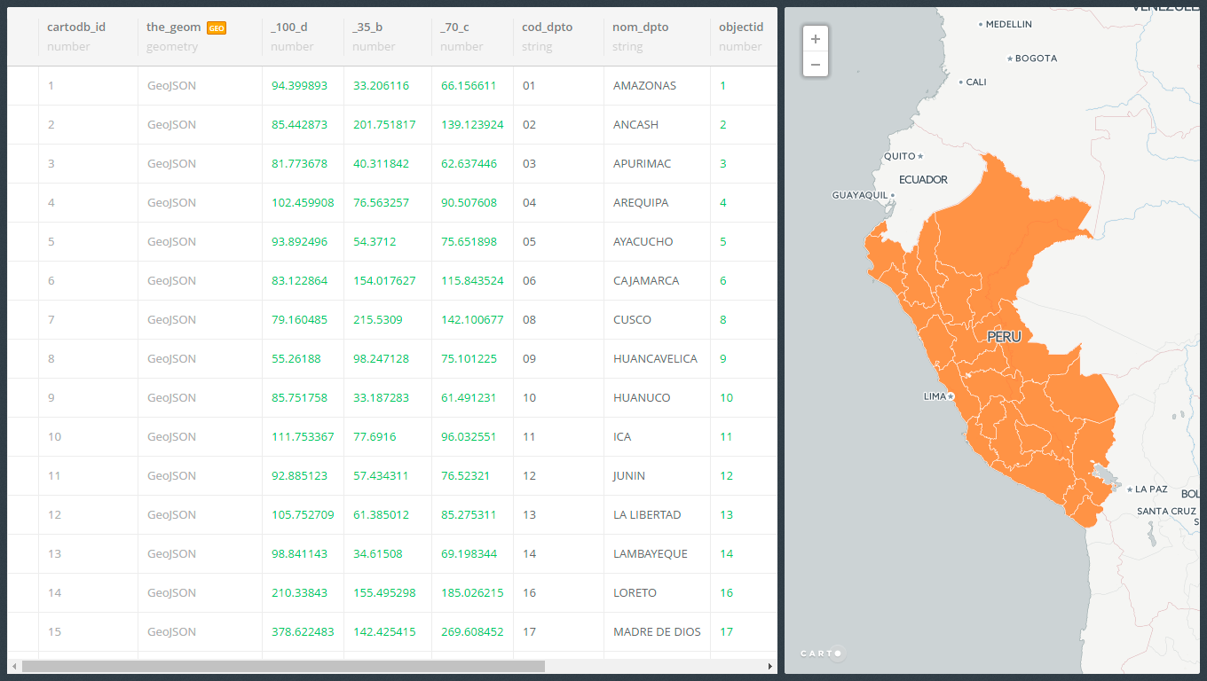The height and width of the screenshot is (681, 1207).
Task: Select the nom_dpto column header
Action: pos(641,27)
